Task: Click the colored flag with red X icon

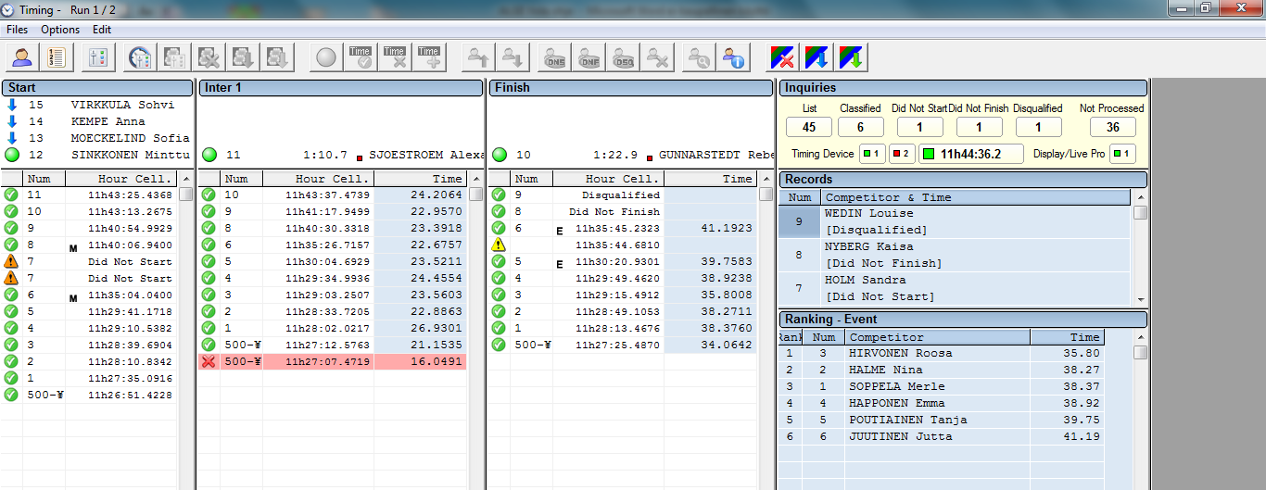Action: (x=783, y=57)
